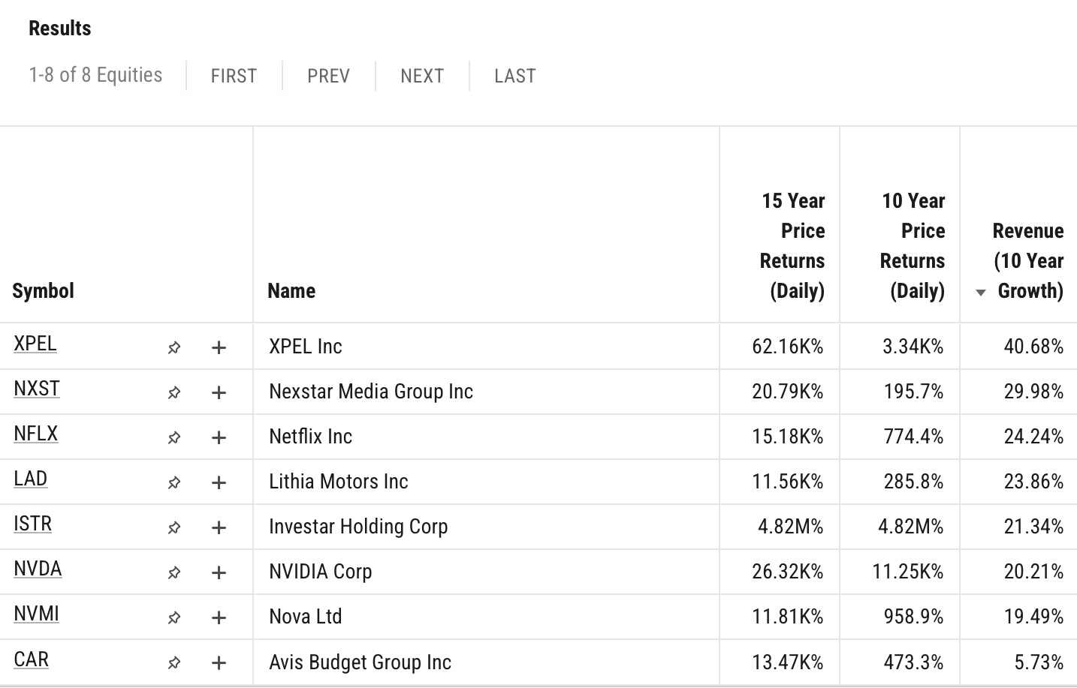Pin the Avis Budget Group row
1077x688 pixels.
coord(174,662)
